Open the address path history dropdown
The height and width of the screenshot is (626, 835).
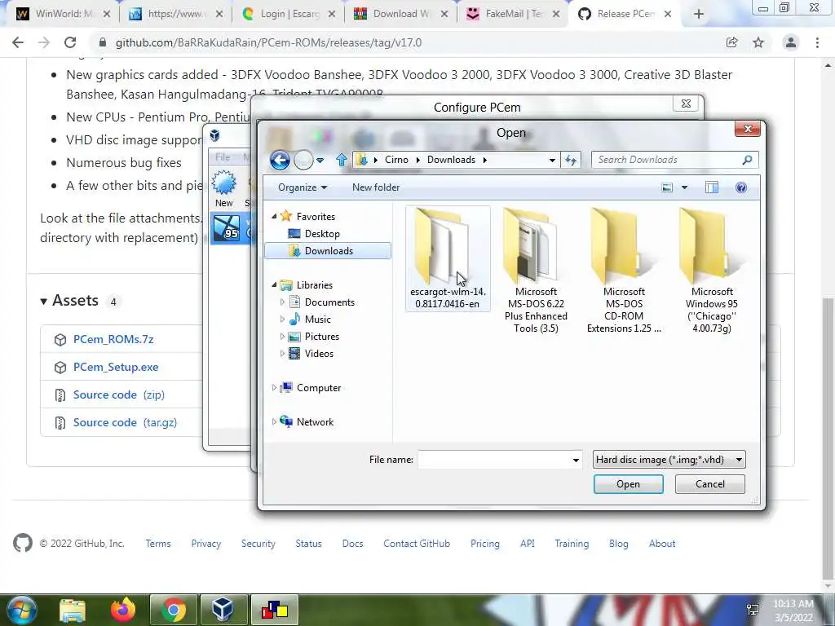(x=552, y=161)
